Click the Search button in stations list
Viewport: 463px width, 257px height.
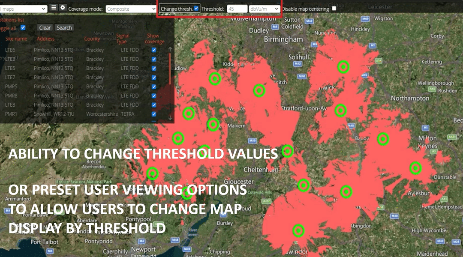(x=64, y=27)
